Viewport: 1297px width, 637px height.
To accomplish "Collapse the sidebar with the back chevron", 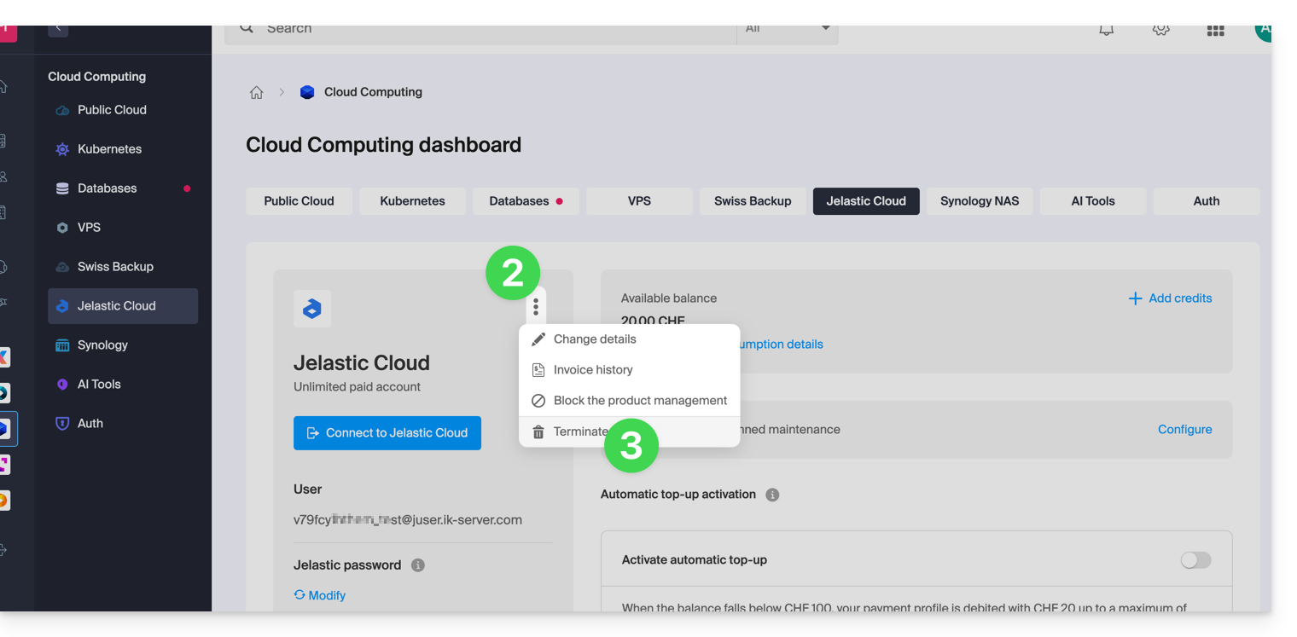I will point(58,29).
